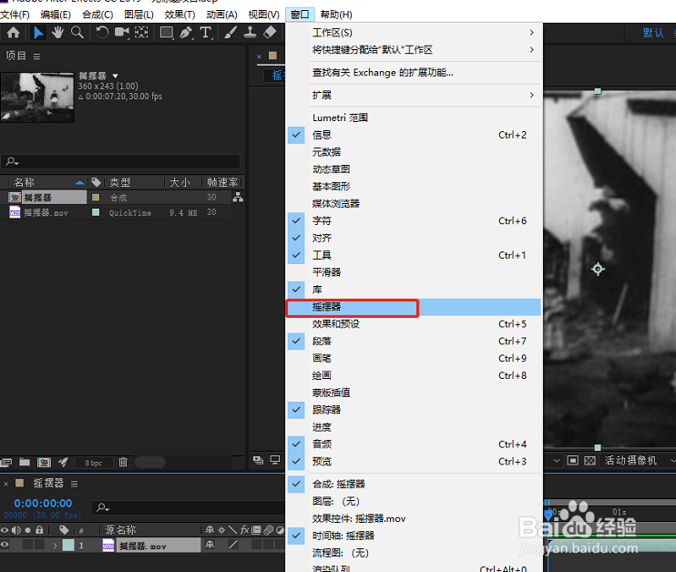Toggle solo box for 摇摆器.mov layer
The image size is (676, 572).
coord(27,545)
